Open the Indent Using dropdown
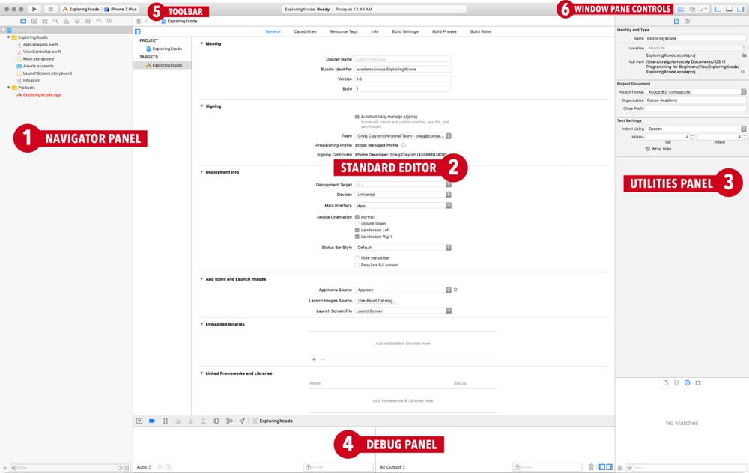The width and height of the screenshot is (749, 473). click(x=696, y=129)
